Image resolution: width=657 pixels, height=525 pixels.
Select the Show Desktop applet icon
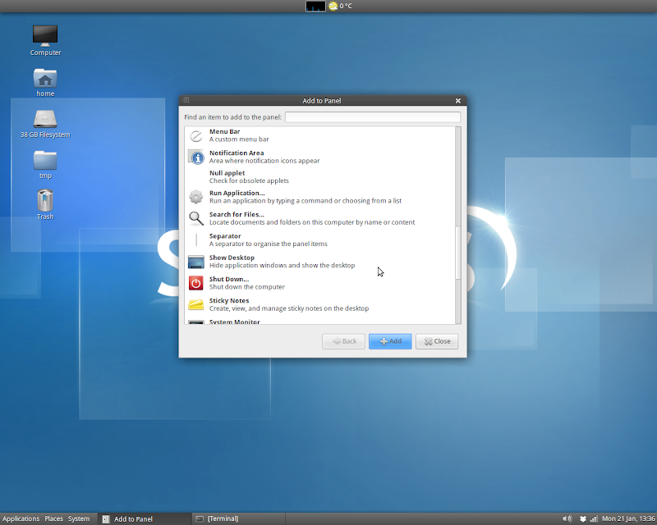[195, 262]
